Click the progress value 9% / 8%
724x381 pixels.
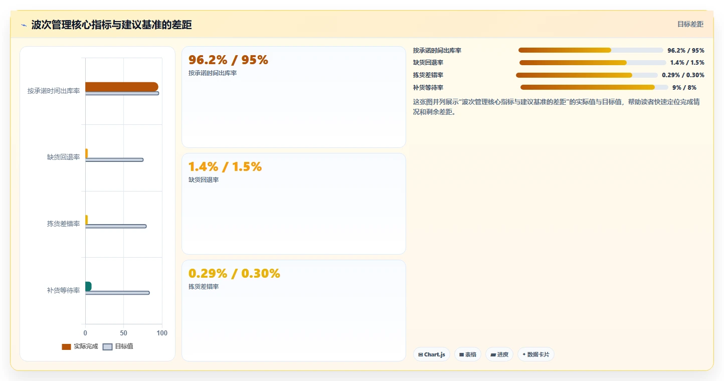pos(684,88)
